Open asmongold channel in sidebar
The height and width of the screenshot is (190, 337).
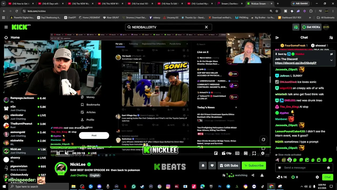(x=25, y=134)
